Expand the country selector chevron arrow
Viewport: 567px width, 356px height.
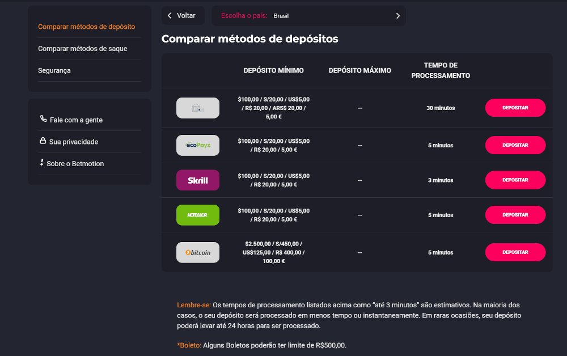(397, 16)
